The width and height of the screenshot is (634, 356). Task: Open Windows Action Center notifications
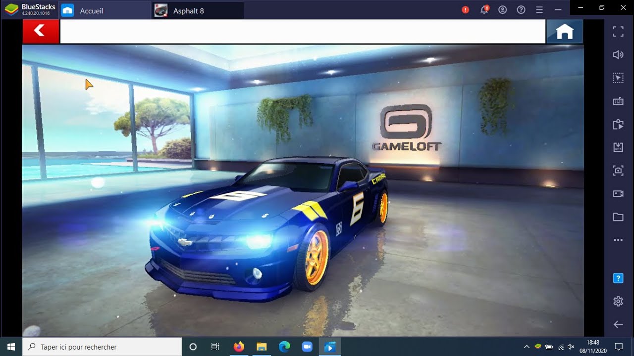tap(619, 347)
